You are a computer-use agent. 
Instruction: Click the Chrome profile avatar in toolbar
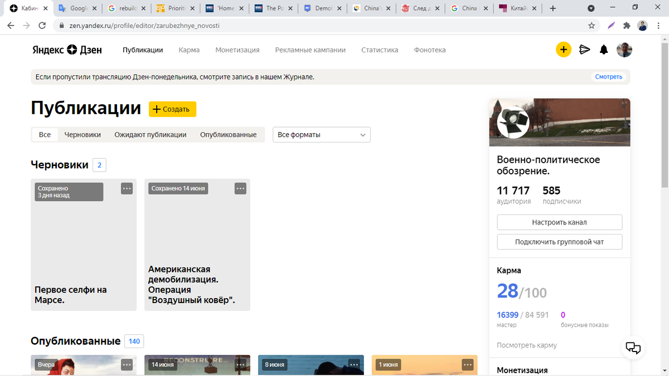point(643,26)
